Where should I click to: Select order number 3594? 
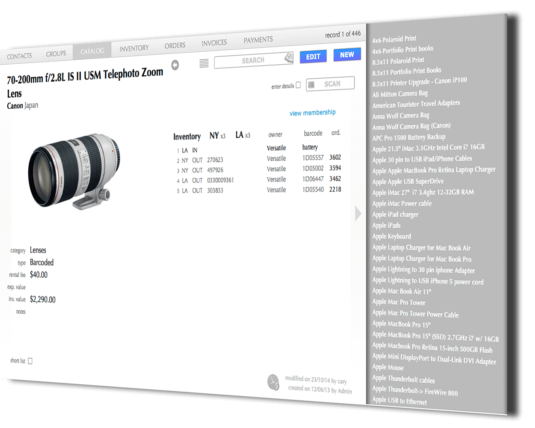tap(335, 168)
